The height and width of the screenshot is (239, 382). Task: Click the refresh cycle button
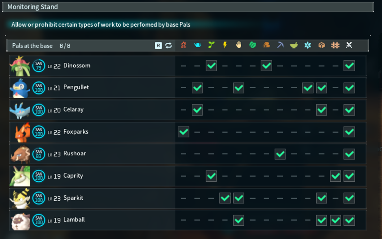coord(168,46)
